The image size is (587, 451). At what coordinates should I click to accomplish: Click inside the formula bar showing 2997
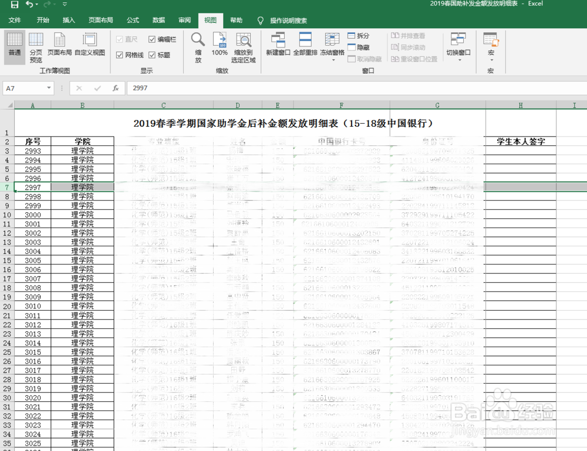point(176,88)
